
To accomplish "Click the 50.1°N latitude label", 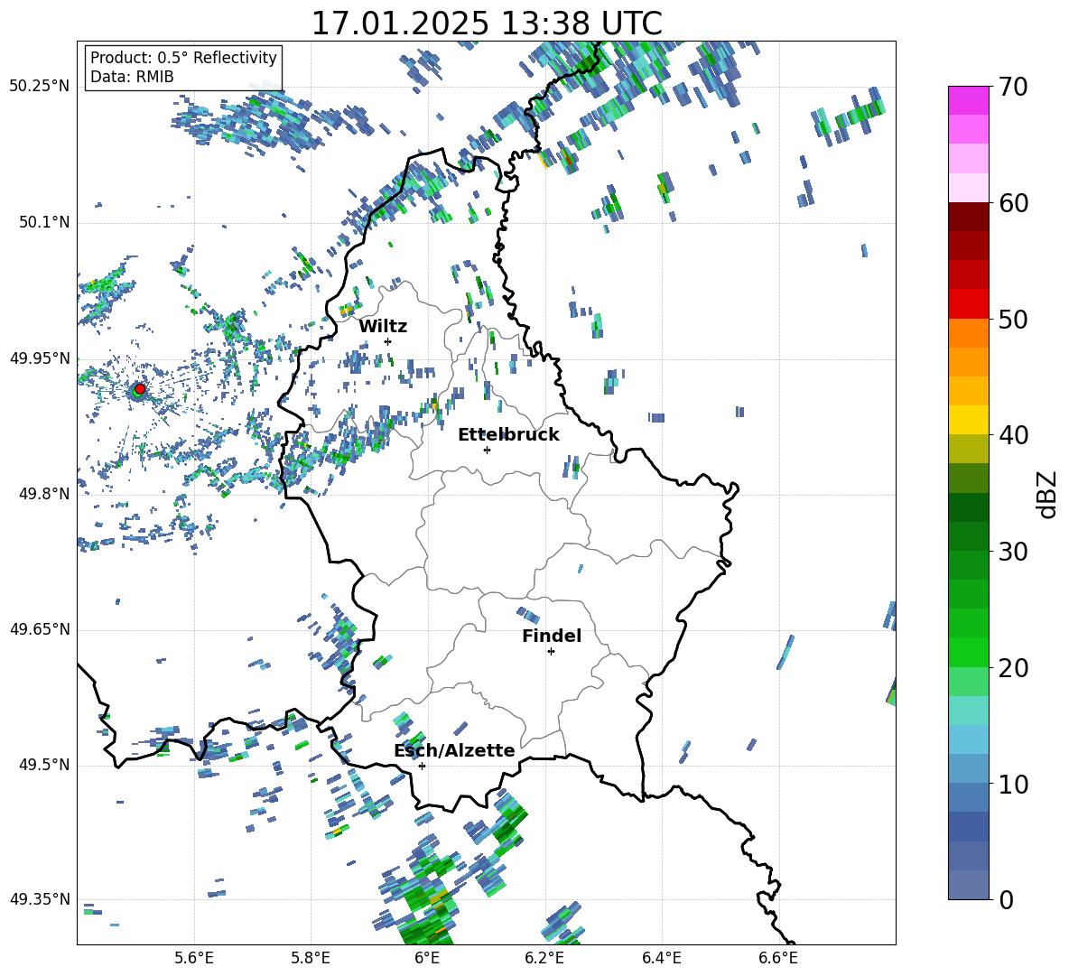I will [x=43, y=223].
